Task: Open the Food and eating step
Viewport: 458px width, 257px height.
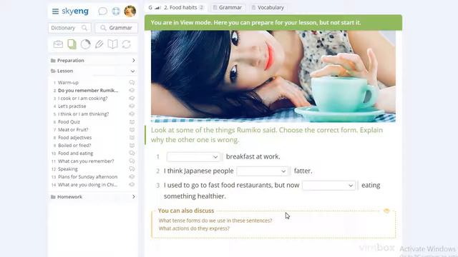Action: (75, 153)
